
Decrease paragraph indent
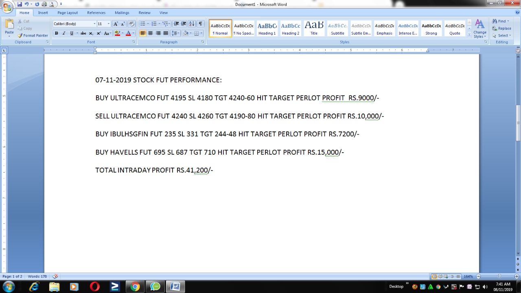[176, 24]
